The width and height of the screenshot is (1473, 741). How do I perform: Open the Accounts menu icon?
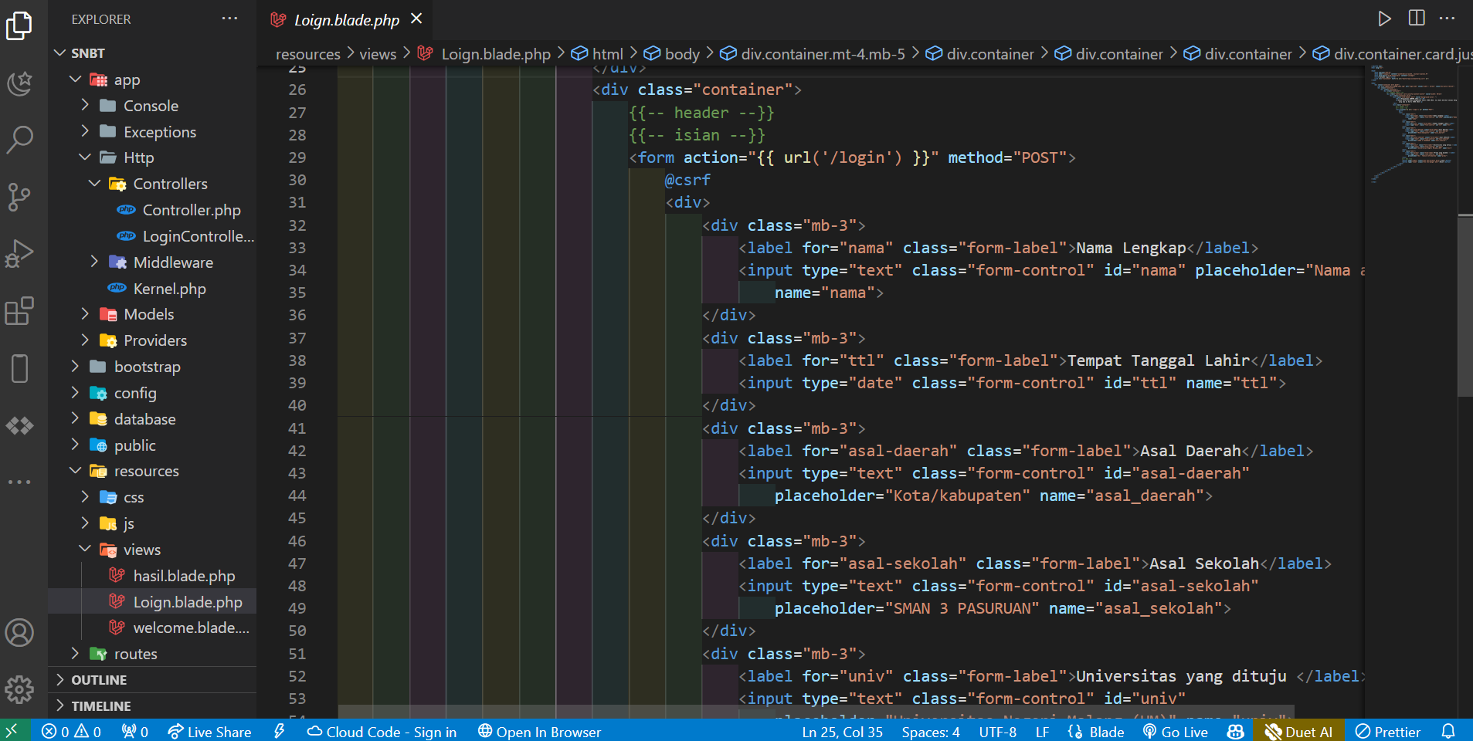click(19, 633)
